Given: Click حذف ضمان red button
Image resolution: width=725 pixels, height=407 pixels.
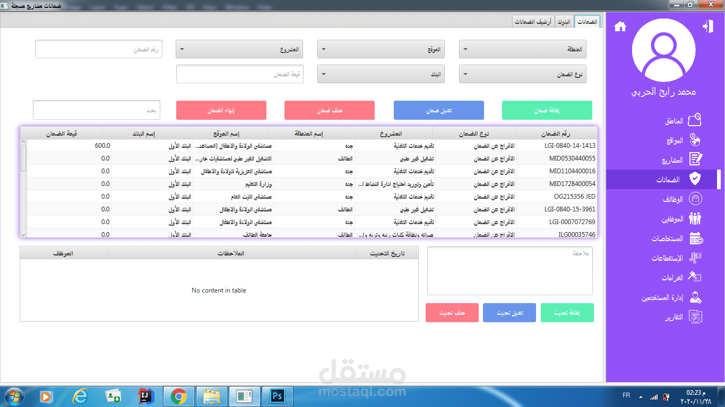Looking at the screenshot, I should point(330,110).
